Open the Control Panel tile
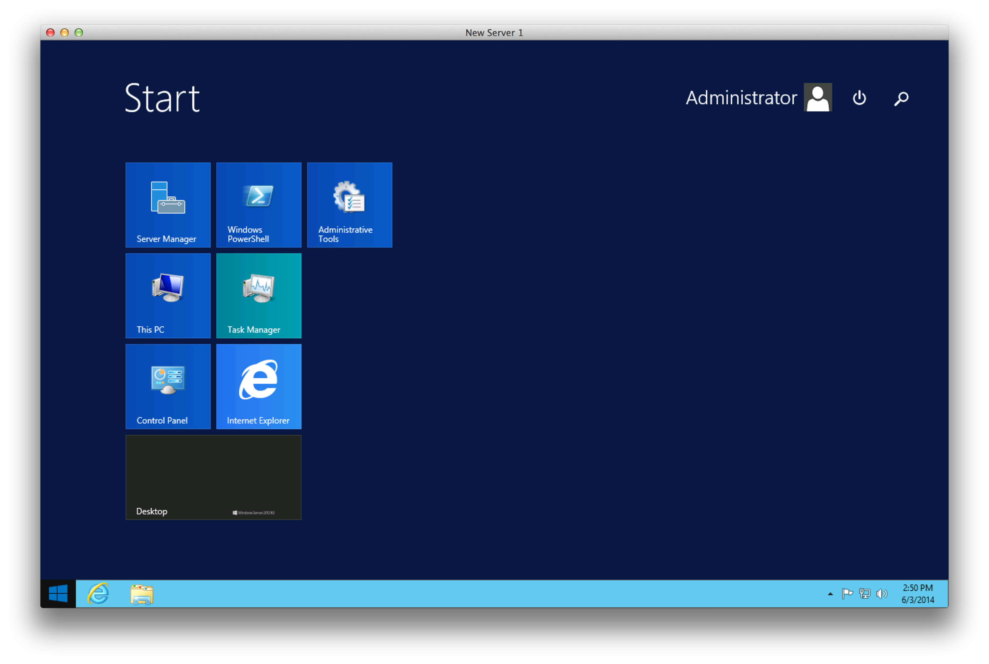The width and height of the screenshot is (989, 664). [168, 386]
